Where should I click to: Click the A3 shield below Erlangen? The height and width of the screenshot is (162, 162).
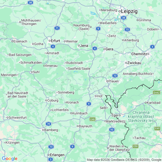click(50, 159)
